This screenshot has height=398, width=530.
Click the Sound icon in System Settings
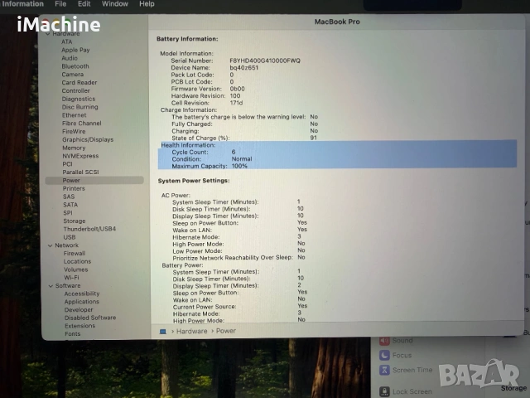point(384,341)
